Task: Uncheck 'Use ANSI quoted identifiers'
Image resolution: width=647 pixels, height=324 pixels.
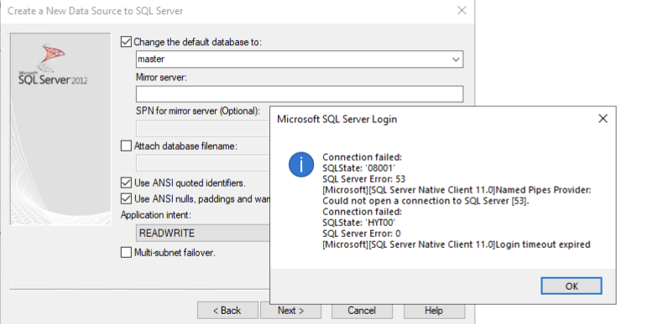Action: pyautogui.click(x=126, y=183)
